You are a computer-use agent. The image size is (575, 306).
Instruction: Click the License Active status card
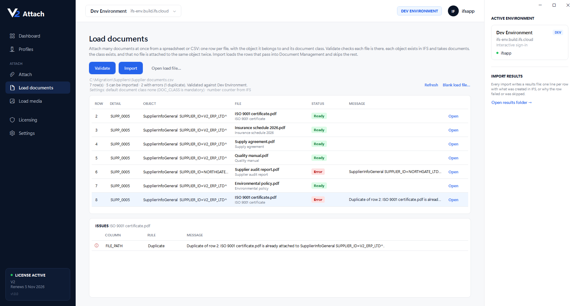(x=38, y=284)
